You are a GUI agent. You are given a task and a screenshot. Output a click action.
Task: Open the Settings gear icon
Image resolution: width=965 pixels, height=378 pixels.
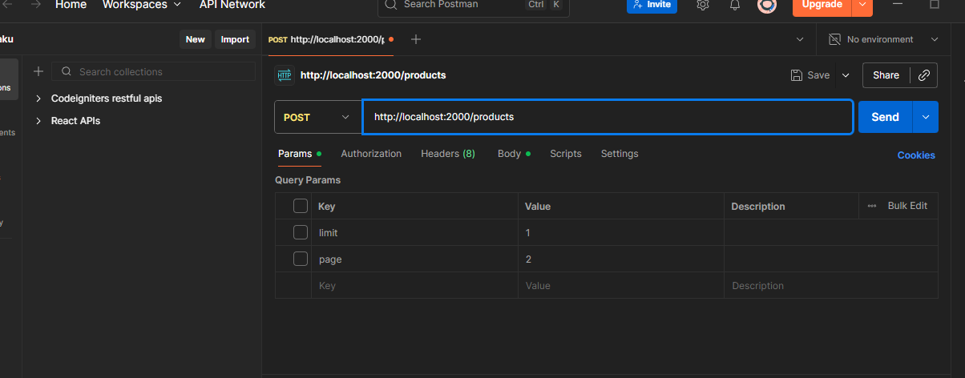pyautogui.click(x=703, y=5)
